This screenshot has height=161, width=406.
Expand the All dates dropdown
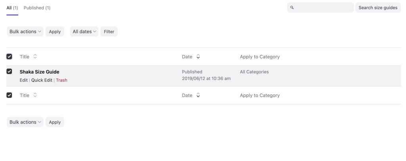(x=84, y=32)
